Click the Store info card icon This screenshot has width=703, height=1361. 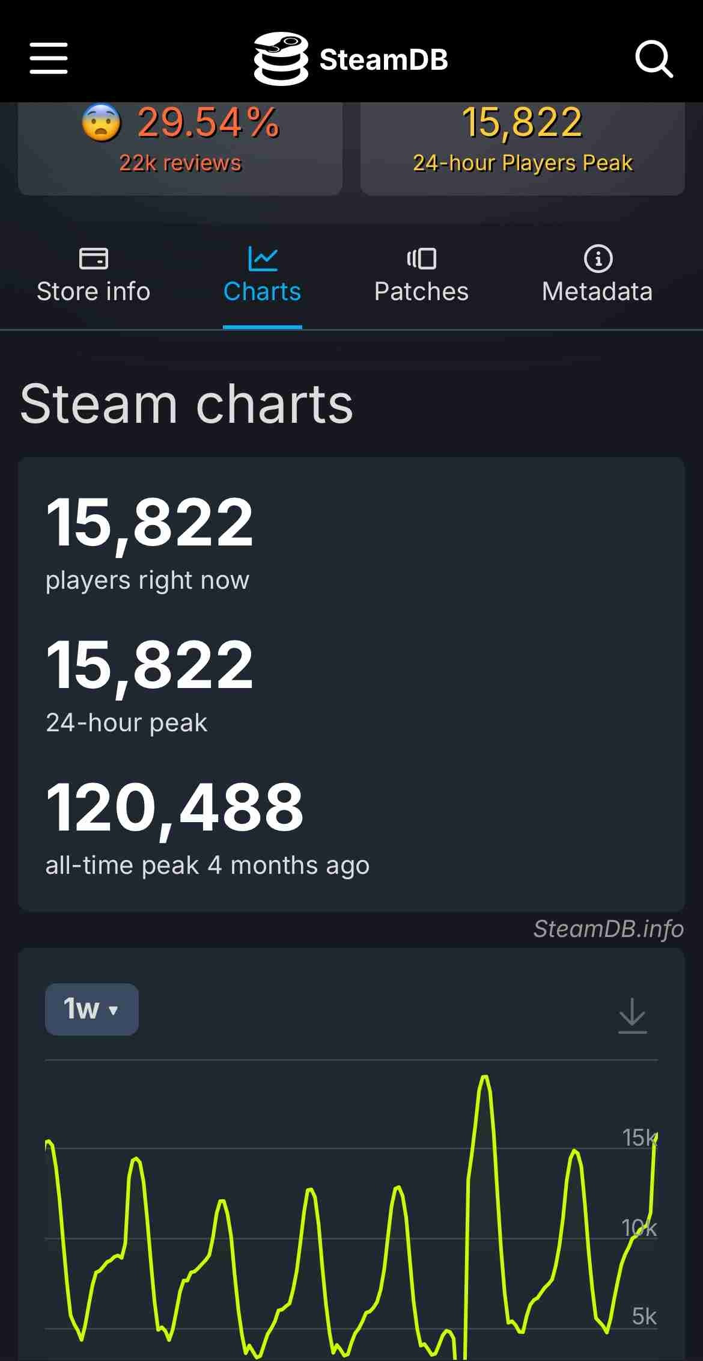click(93, 259)
